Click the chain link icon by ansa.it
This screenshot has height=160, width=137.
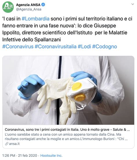pyautogui.click(x=7, y=144)
